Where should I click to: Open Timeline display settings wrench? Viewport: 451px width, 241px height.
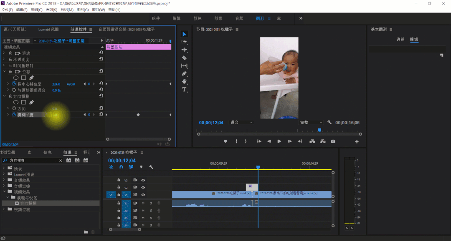[x=151, y=167]
